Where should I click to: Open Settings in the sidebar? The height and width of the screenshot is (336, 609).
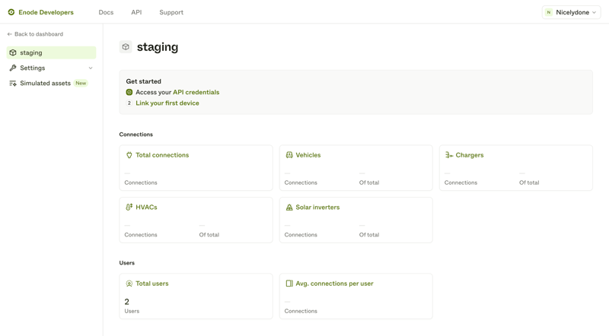coord(51,68)
